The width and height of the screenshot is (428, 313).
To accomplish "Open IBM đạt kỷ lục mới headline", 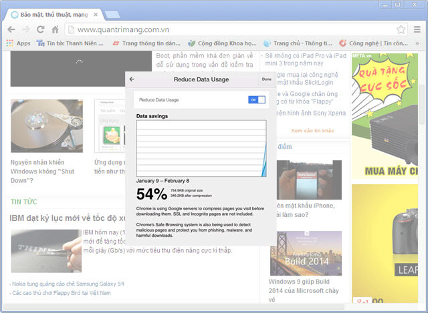I will click(x=68, y=218).
